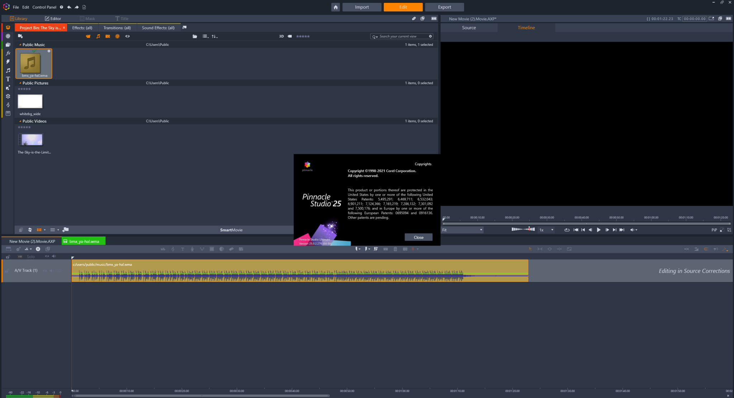The image size is (734, 398).
Task: Click the play button in the player
Action: [x=599, y=230]
